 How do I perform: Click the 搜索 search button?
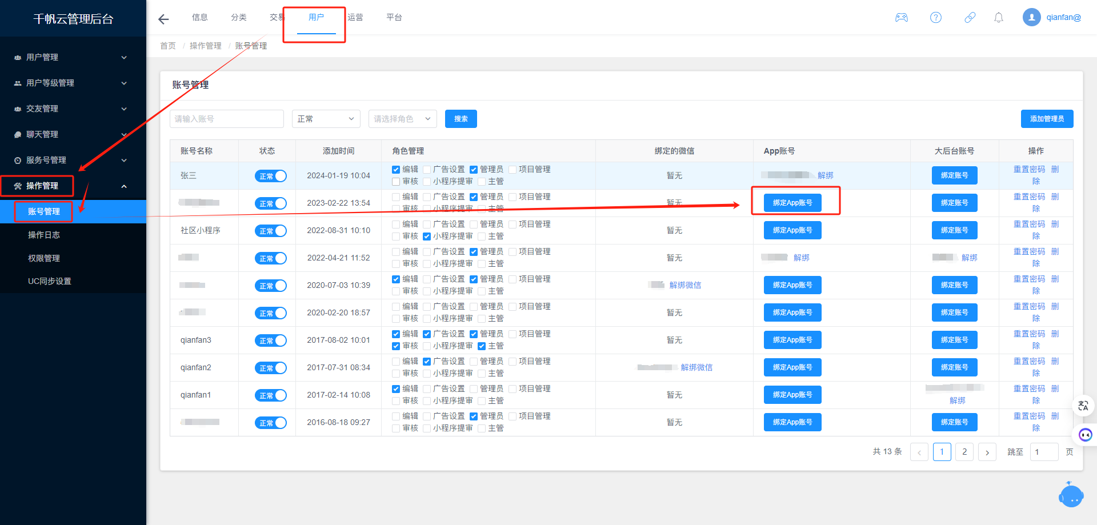click(x=461, y=119)
